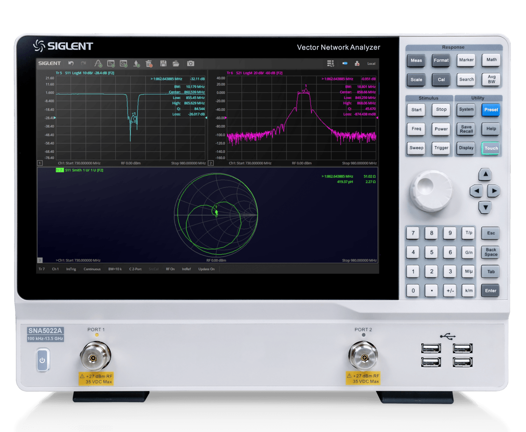Open the BW=10 k setting in status bar
526x432 pixels.
(115, 269)
